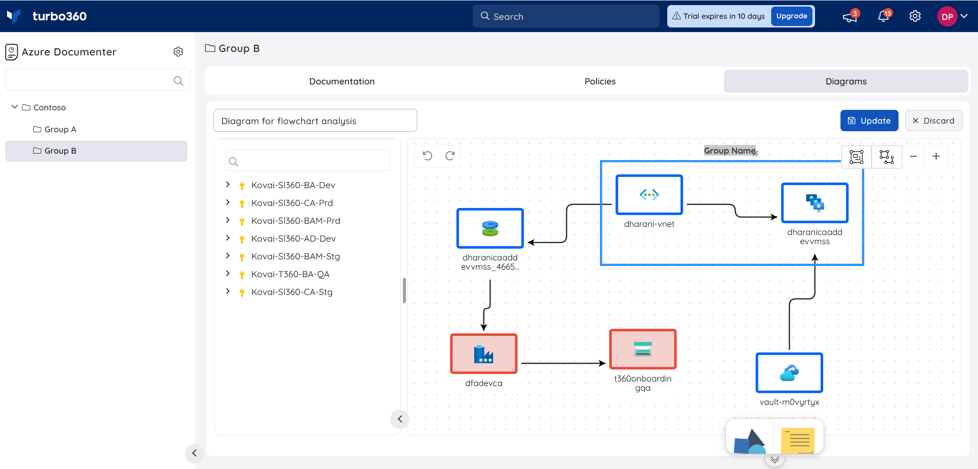
Task: Click the Upgrade trial button
Action: coord(792,16)
